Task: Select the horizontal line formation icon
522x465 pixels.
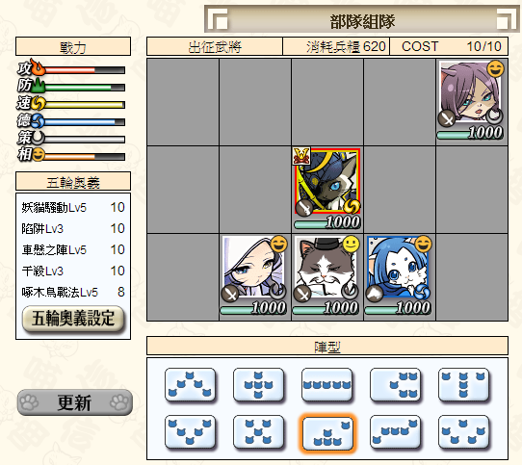Action: pyautogui.click(x=326, y=384)
